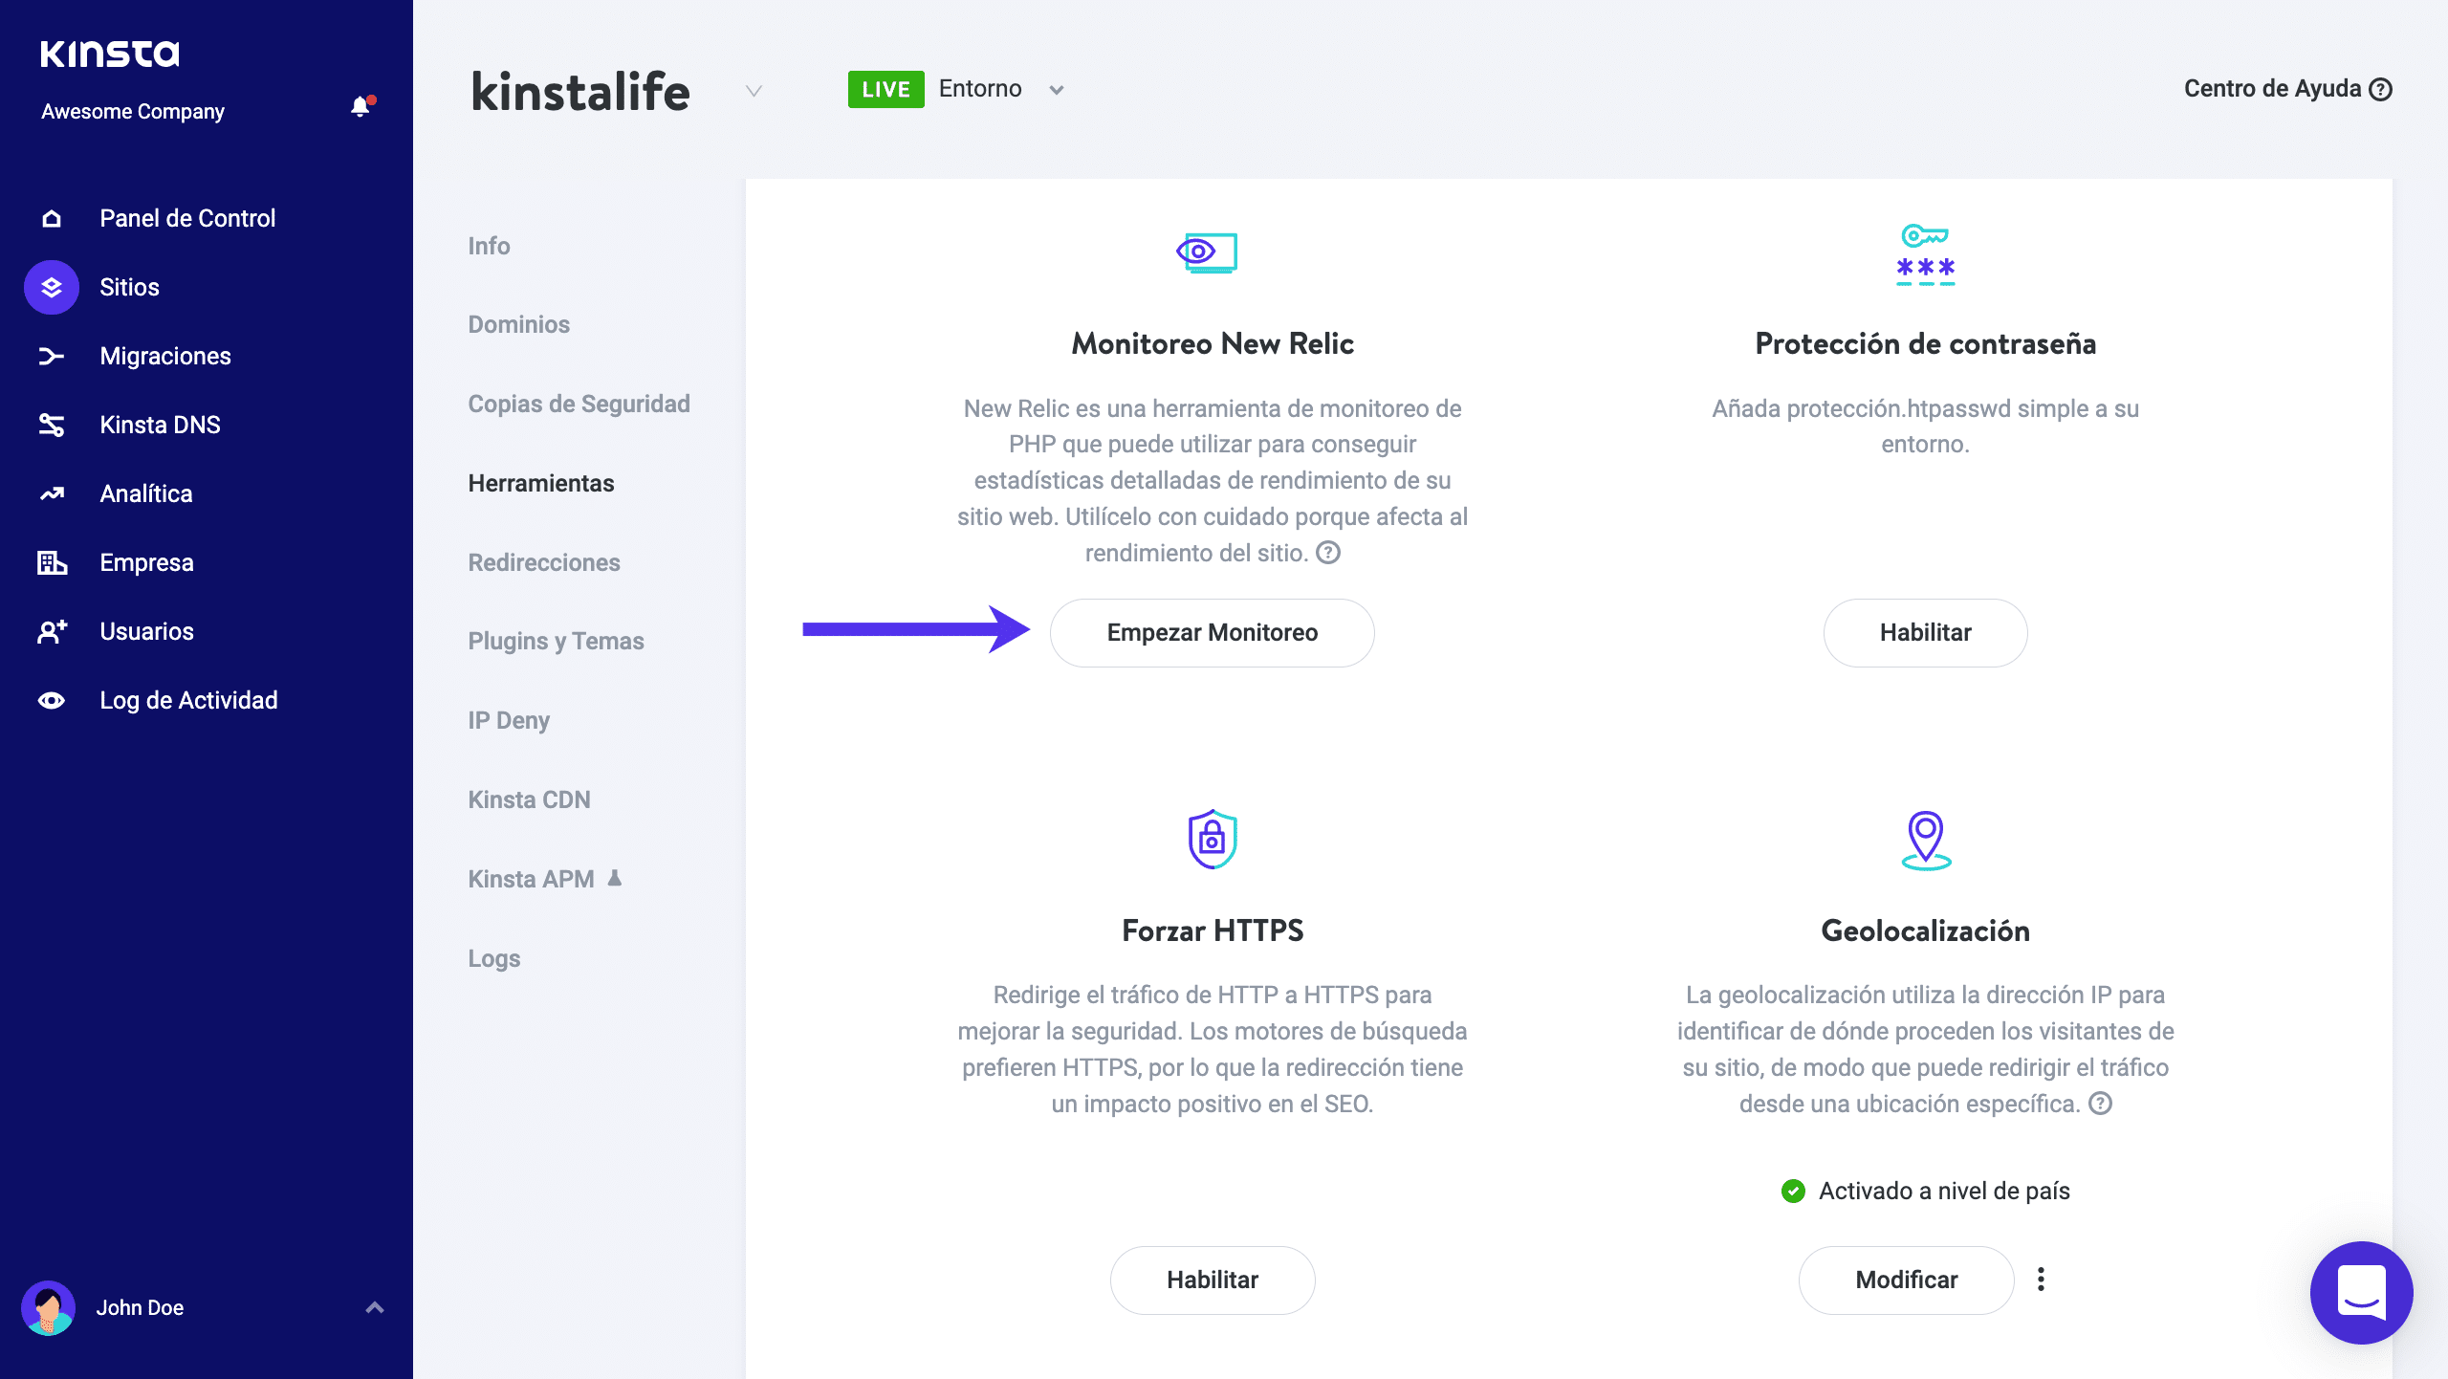
Task: Open Centro de Ayuda link
Action: (2286, 89)
